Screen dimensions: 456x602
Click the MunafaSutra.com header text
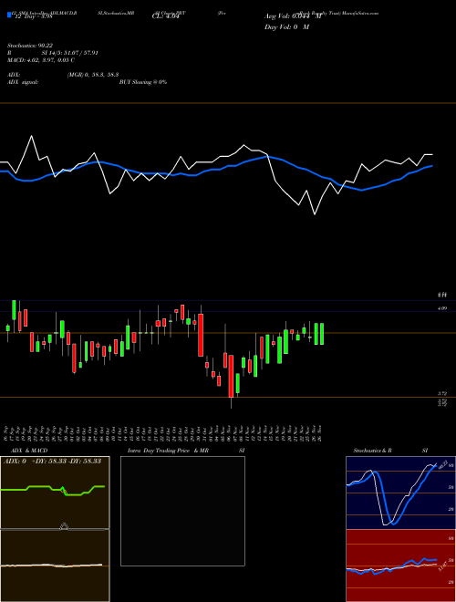click(360, 13)
